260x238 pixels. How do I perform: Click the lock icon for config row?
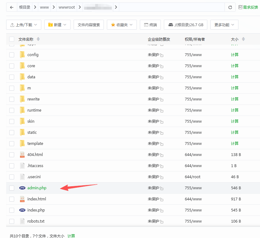[x=161, y=55]
